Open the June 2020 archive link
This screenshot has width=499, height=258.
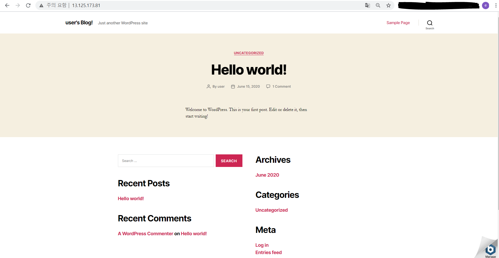[x=267, y=175]
